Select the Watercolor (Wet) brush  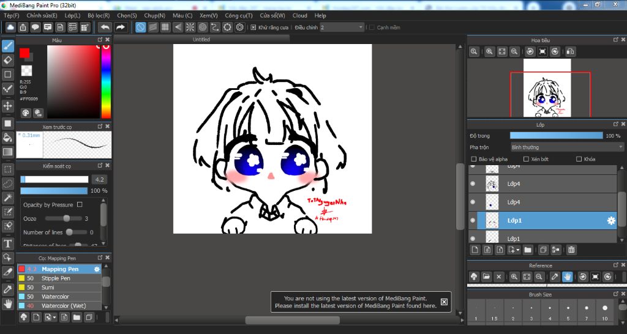coord(59,306)
